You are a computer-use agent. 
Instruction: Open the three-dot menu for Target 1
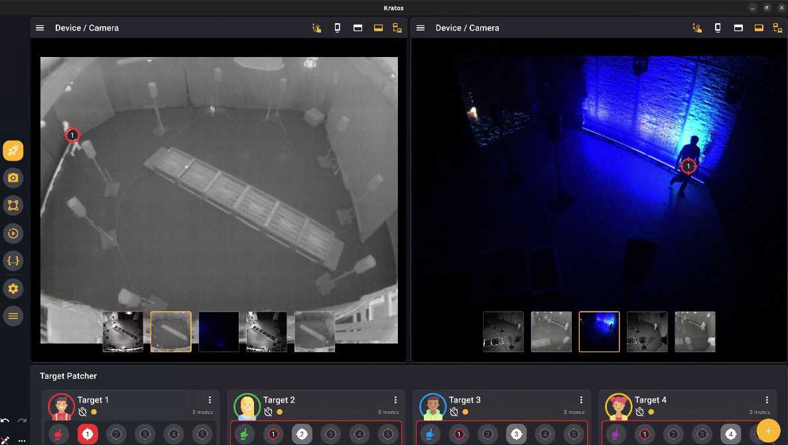click(210, 400)
